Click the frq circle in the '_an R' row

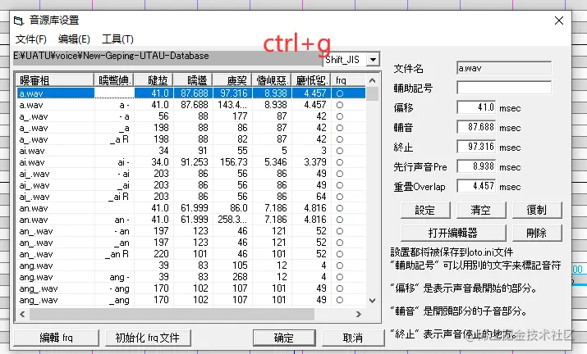point(340,255)
